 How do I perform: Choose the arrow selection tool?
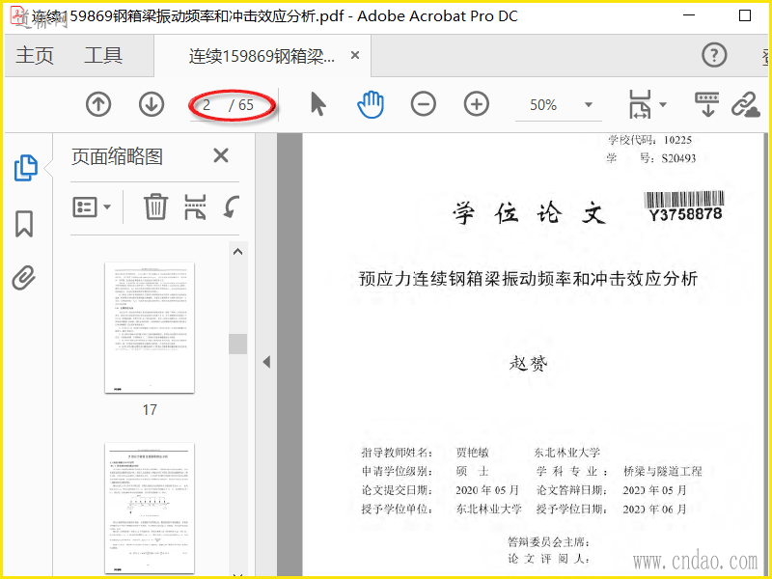(318, 104)
